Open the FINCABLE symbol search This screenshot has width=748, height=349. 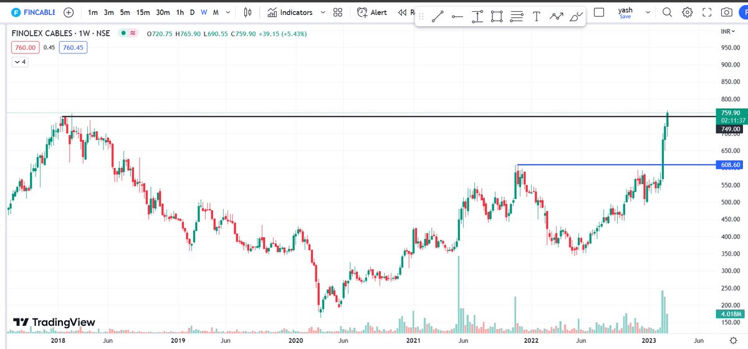(33, 12)
